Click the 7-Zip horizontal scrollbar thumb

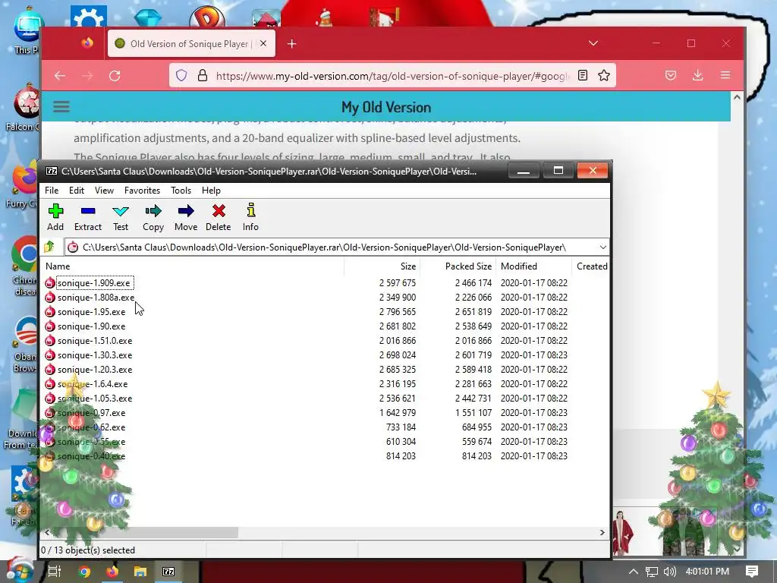coord(145,532)
